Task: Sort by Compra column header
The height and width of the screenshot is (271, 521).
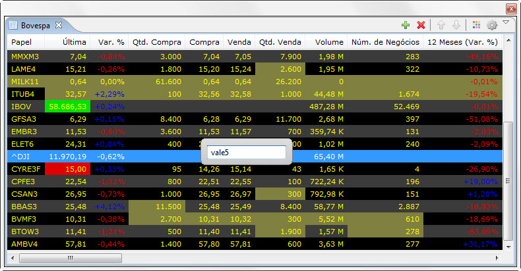Action: 204,42
